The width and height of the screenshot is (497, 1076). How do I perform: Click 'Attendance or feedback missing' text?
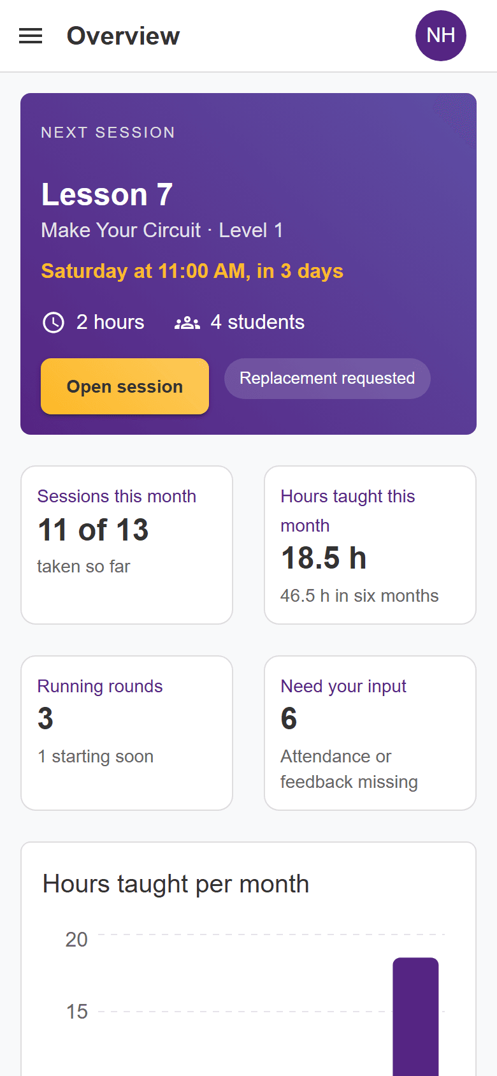pos(349,769)
